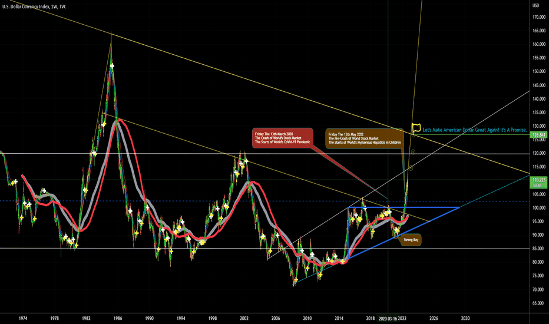This screenshot has width=549, height=324.
Task: Click the brown 'Friday The 13th May 2022' callout
Action: pos(365,138)
